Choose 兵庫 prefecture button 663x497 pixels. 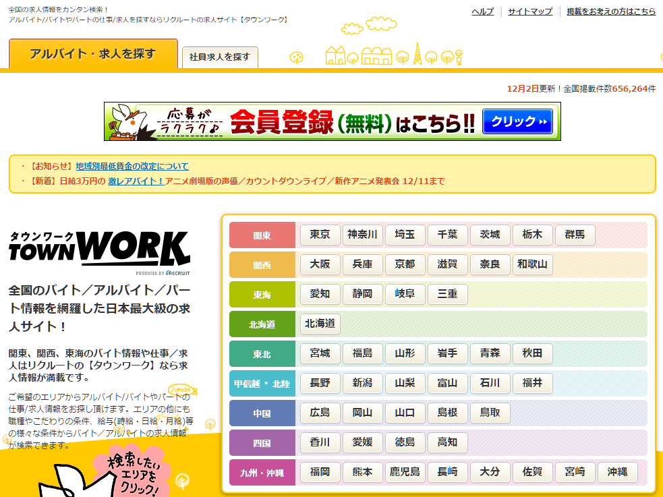tap(362, 264)
